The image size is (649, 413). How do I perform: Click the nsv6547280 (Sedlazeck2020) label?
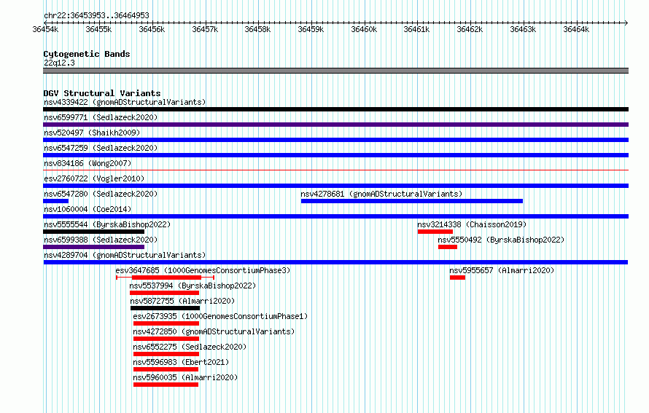(101, 194)
